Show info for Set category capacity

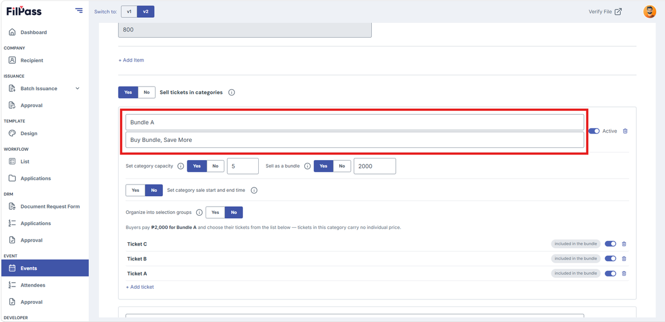[x=181, y=166]
